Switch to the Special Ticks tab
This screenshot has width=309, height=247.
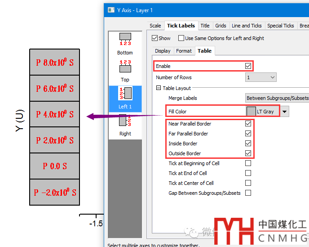[x=280, y=26]
